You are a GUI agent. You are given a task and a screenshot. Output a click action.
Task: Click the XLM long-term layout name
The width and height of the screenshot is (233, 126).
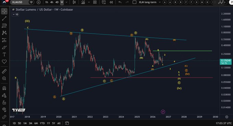pyautogui.click(x=148, y=2)
